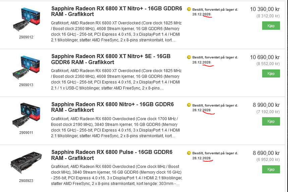288x192 pixels.
Task: Open the RX 6800 Nitro+ product thumbnail
Action: 26,115
